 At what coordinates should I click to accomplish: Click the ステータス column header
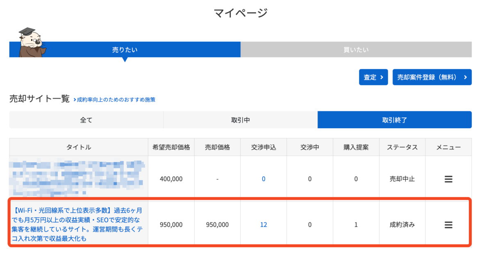(402, 147)
